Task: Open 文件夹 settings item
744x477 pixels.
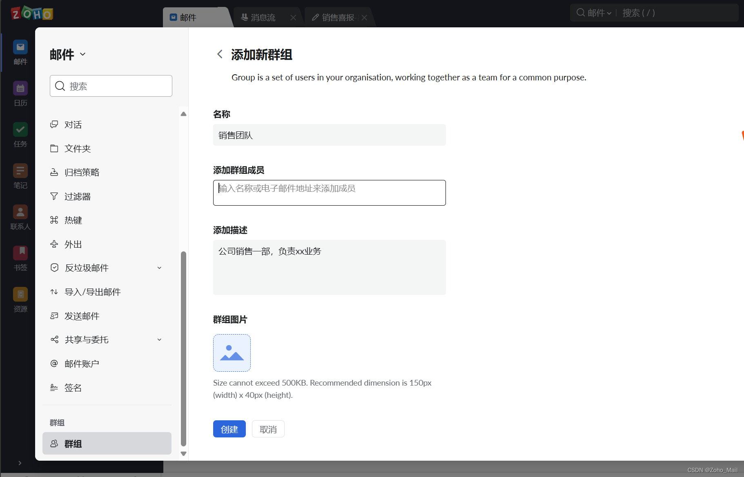Action: pyautogui.click(x=107, y=149)
